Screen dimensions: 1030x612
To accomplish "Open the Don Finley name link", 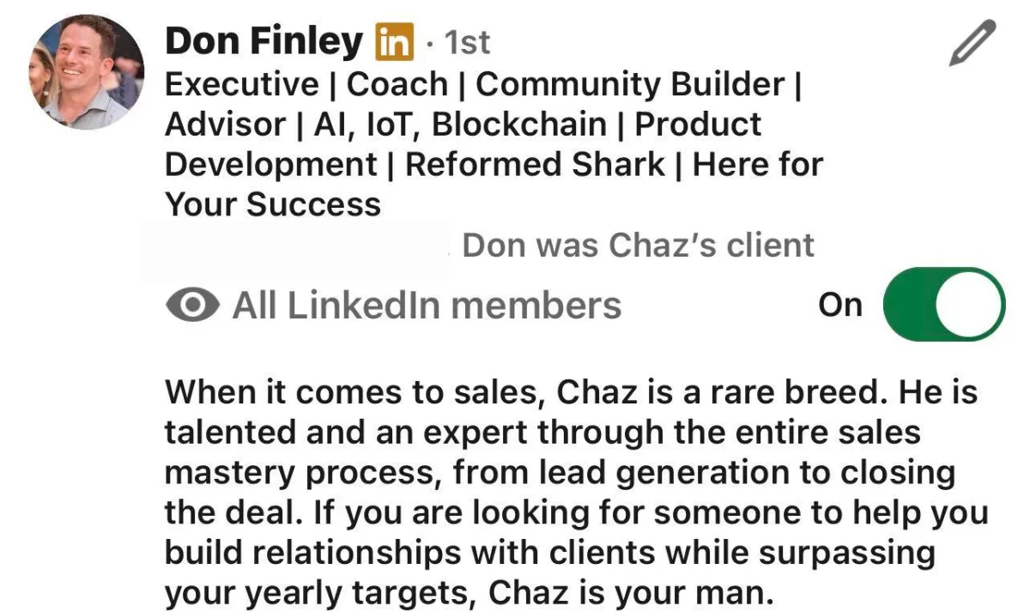I will point(264,41).
